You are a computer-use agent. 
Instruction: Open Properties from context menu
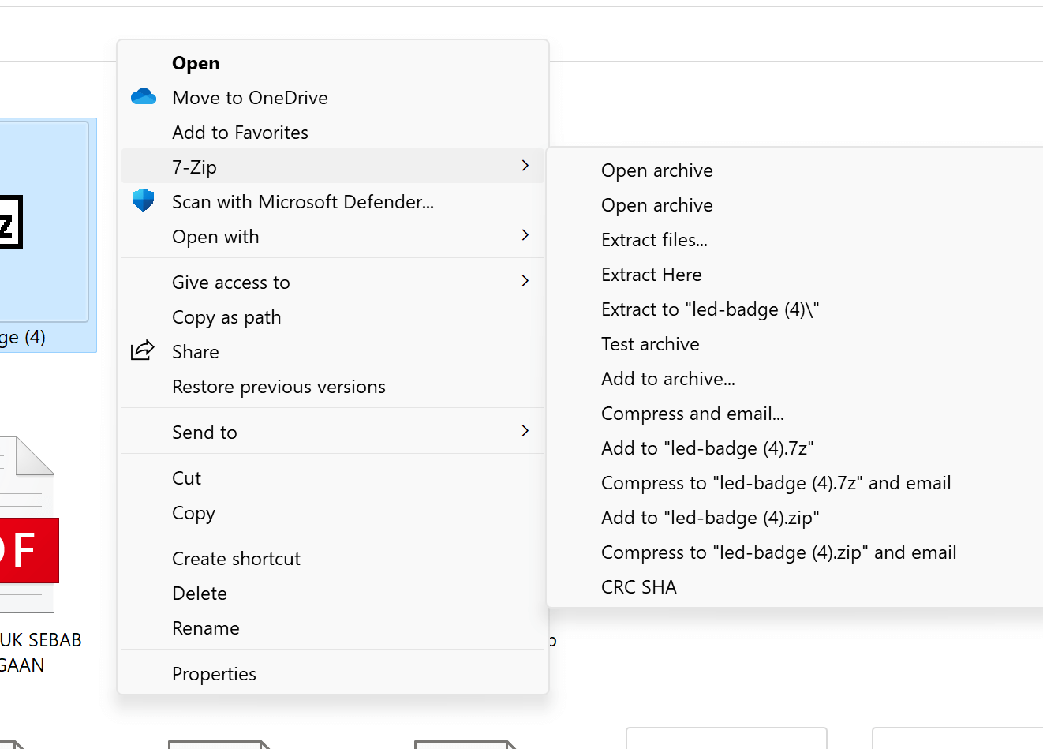214,674
